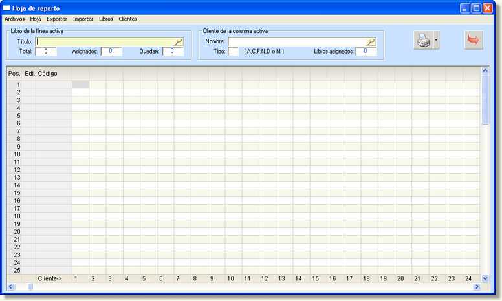The height and width of the screenshot is (301, 502).
Task: Focus the Nombre input field
Action: (297, 42)
